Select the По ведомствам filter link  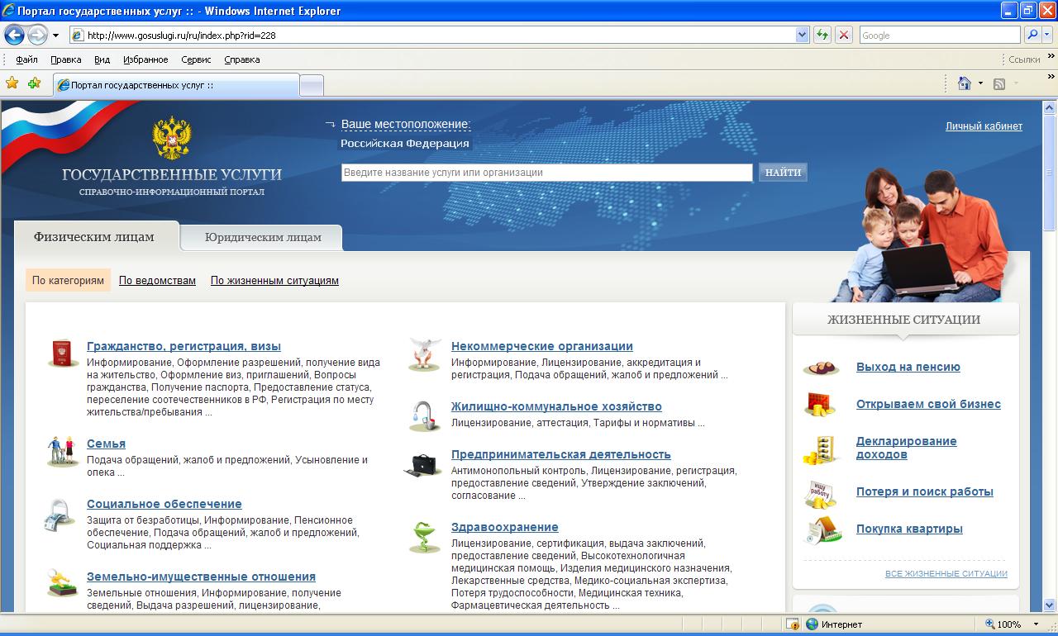pyautogui.click(x=157, y=281)
